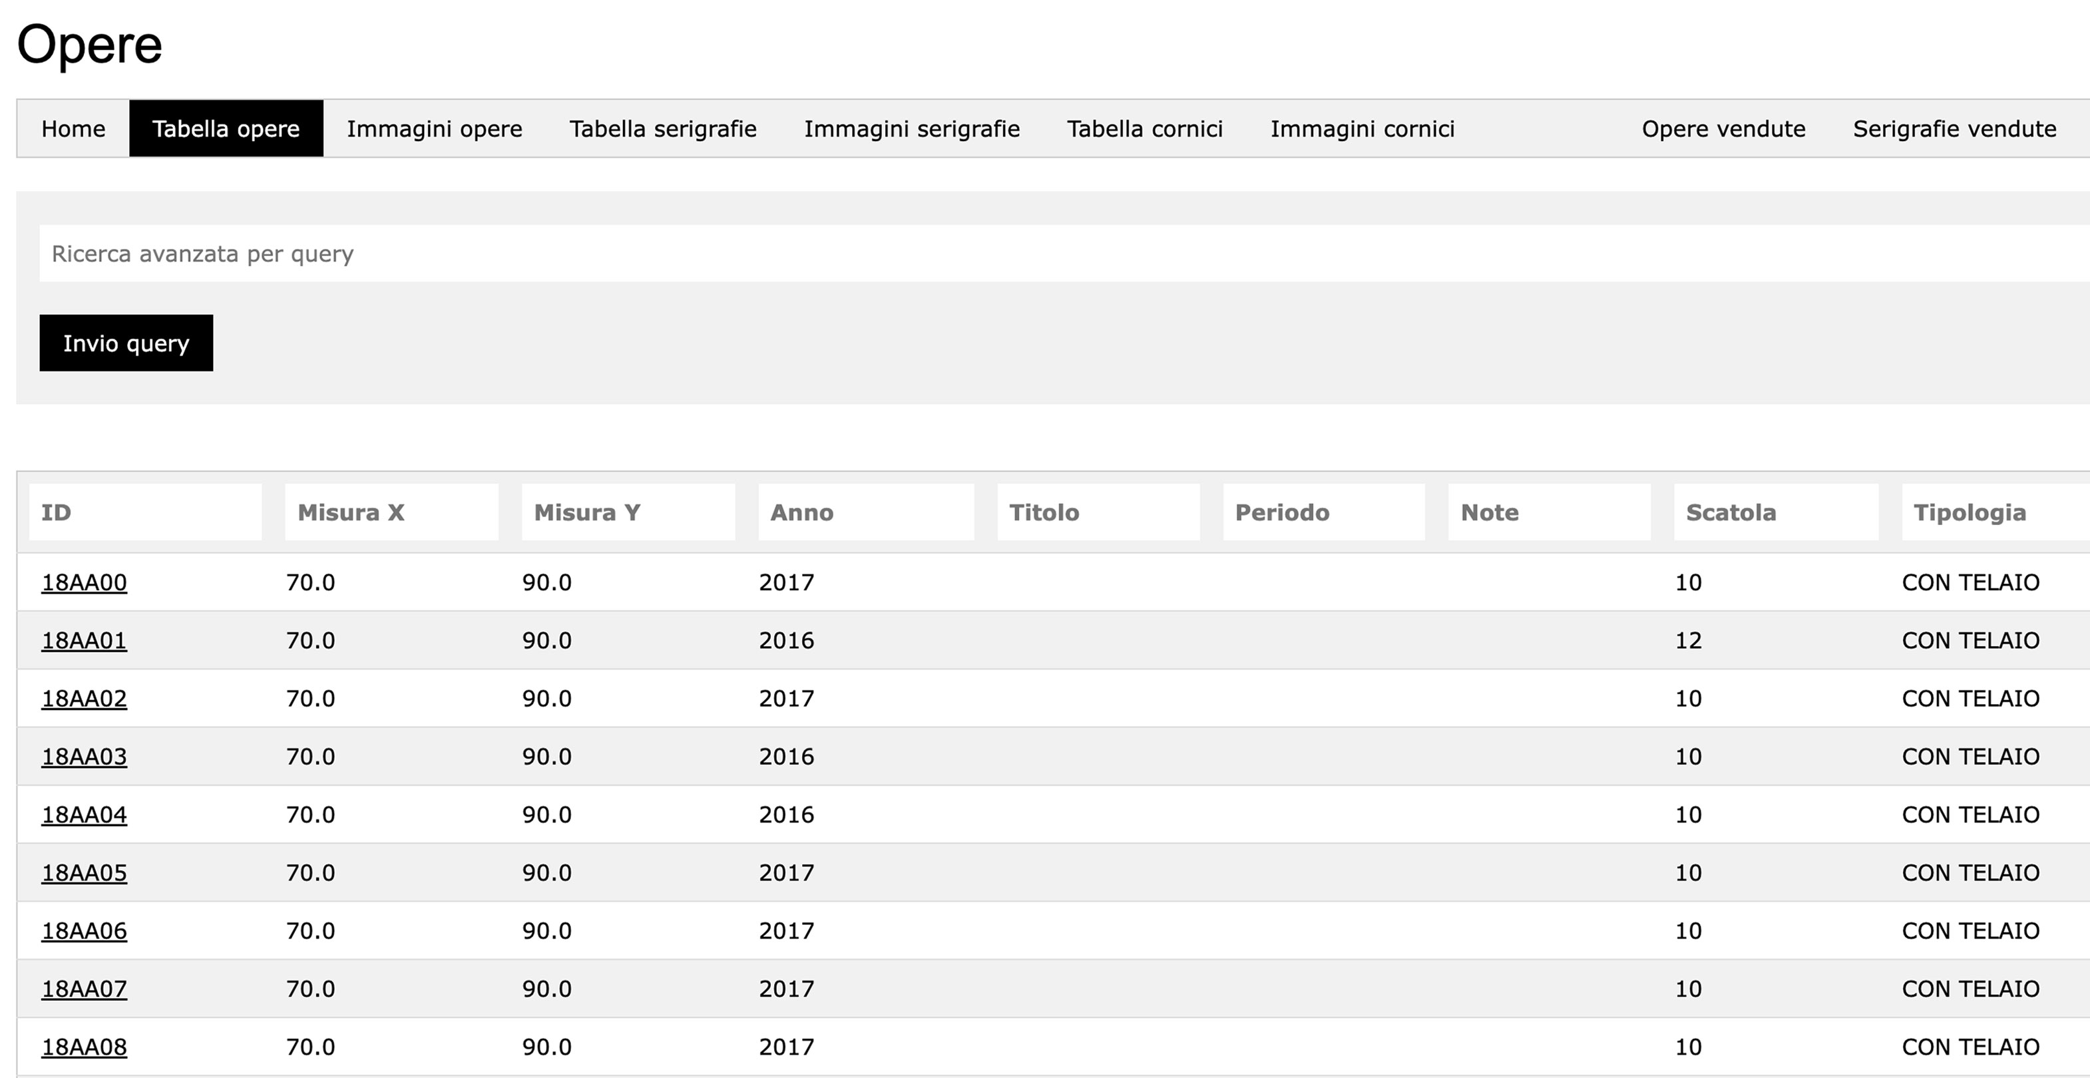Select Misura X 70.0 in row 18AA08

(310, 1047)
